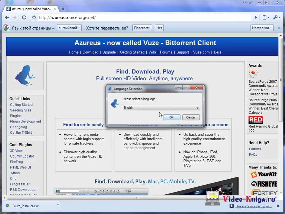Screen dimensions: 285x214
Task: Open the Beta navigation link
Action: point(218,52)
